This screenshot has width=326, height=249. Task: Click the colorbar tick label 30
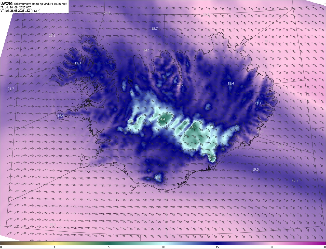coord(271,247)
